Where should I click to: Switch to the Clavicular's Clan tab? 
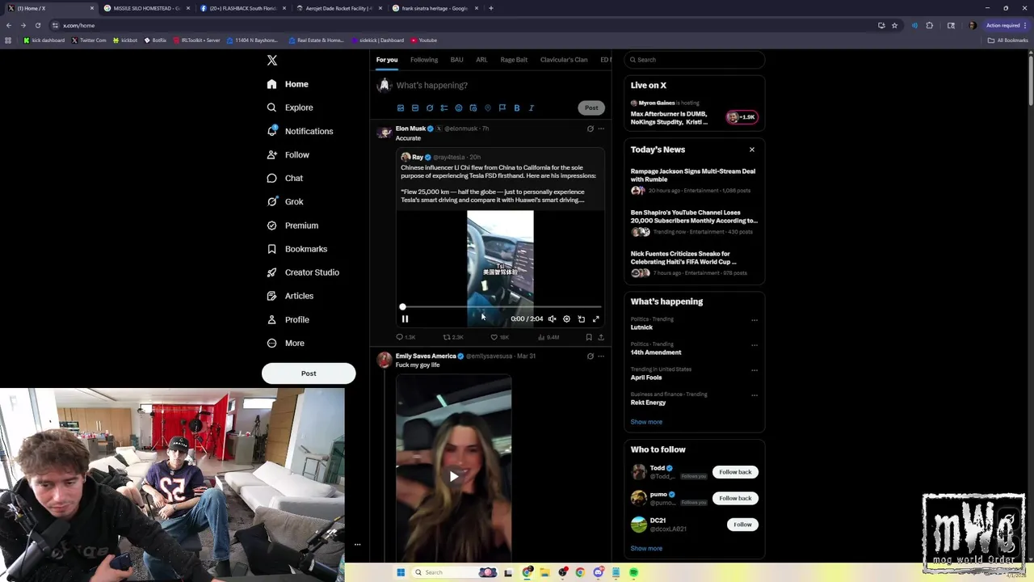tap(564, 60)
